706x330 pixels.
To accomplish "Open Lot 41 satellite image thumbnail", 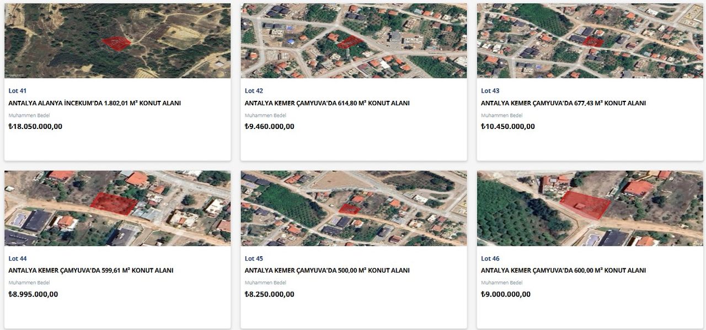I will tap(117, 41).
